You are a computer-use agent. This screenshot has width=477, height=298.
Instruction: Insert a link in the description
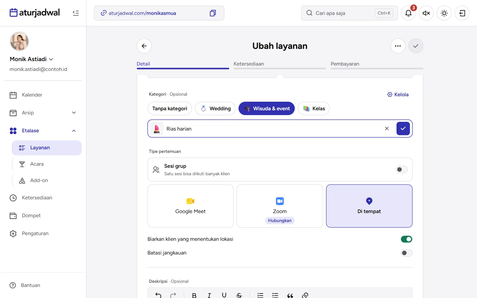pyautogui.click(x=305, y=295)
